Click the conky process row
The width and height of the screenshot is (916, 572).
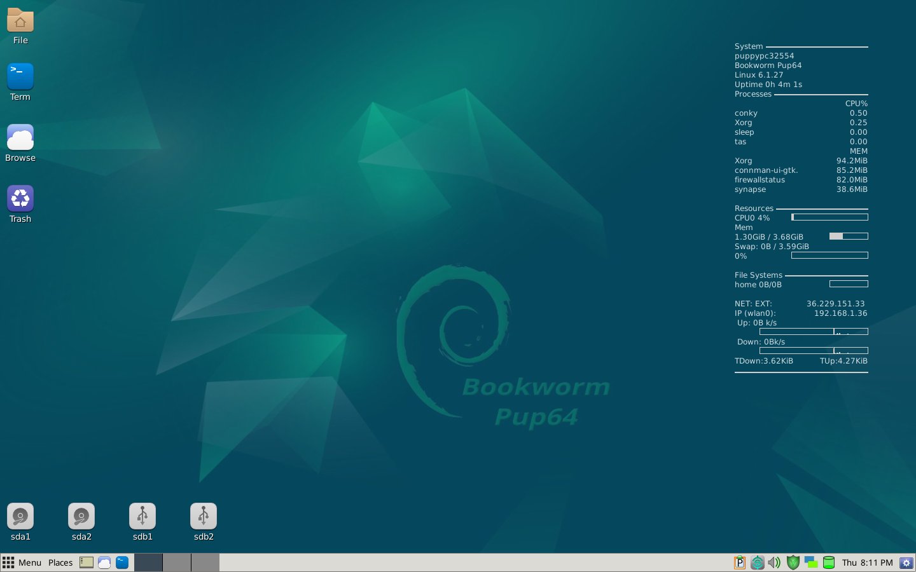[801, 113]
